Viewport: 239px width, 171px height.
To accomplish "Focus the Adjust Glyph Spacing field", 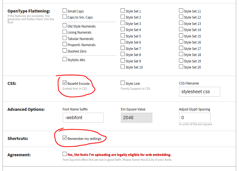I will coord(195,118).
